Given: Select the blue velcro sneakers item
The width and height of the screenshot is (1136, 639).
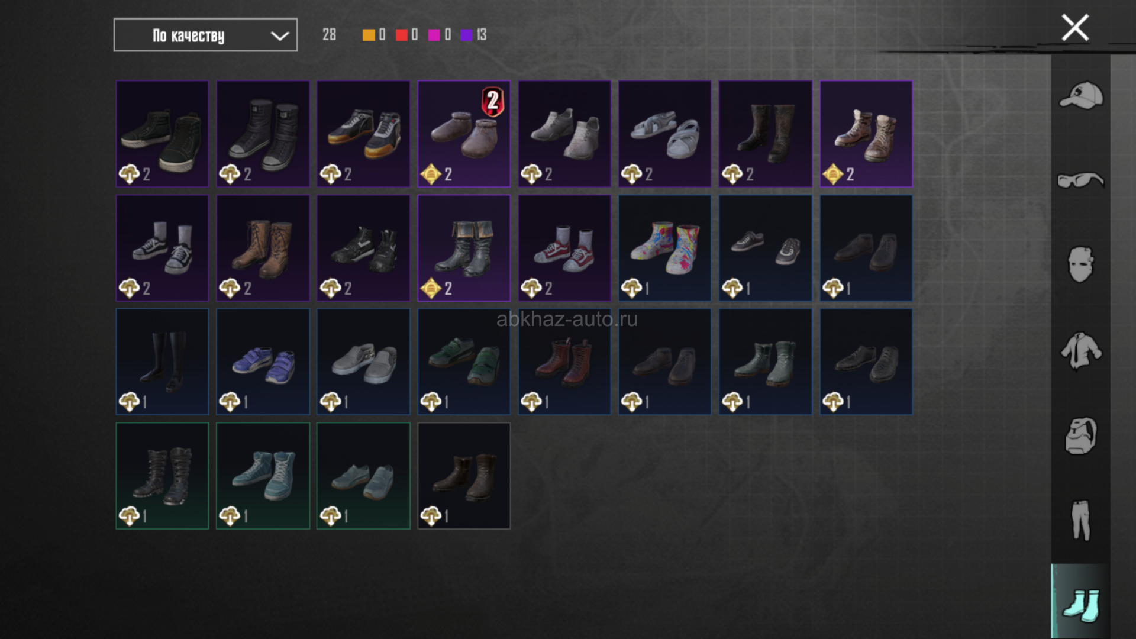Looking at the screenshot, I should pyautogui.click(x=263, y=362).
